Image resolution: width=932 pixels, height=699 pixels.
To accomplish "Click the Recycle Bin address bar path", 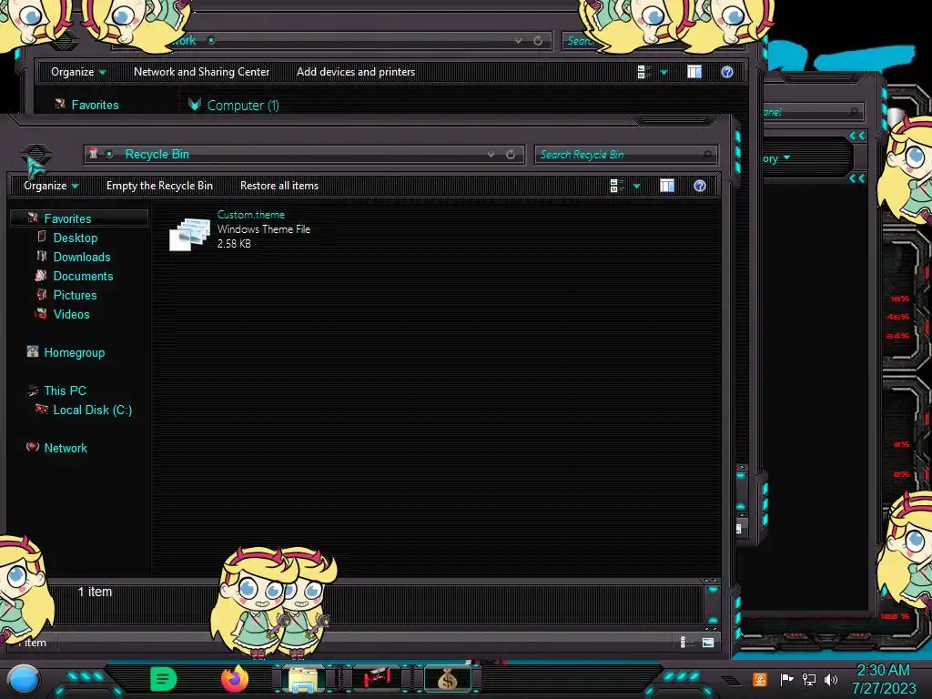I will click(x=157, y=154).
